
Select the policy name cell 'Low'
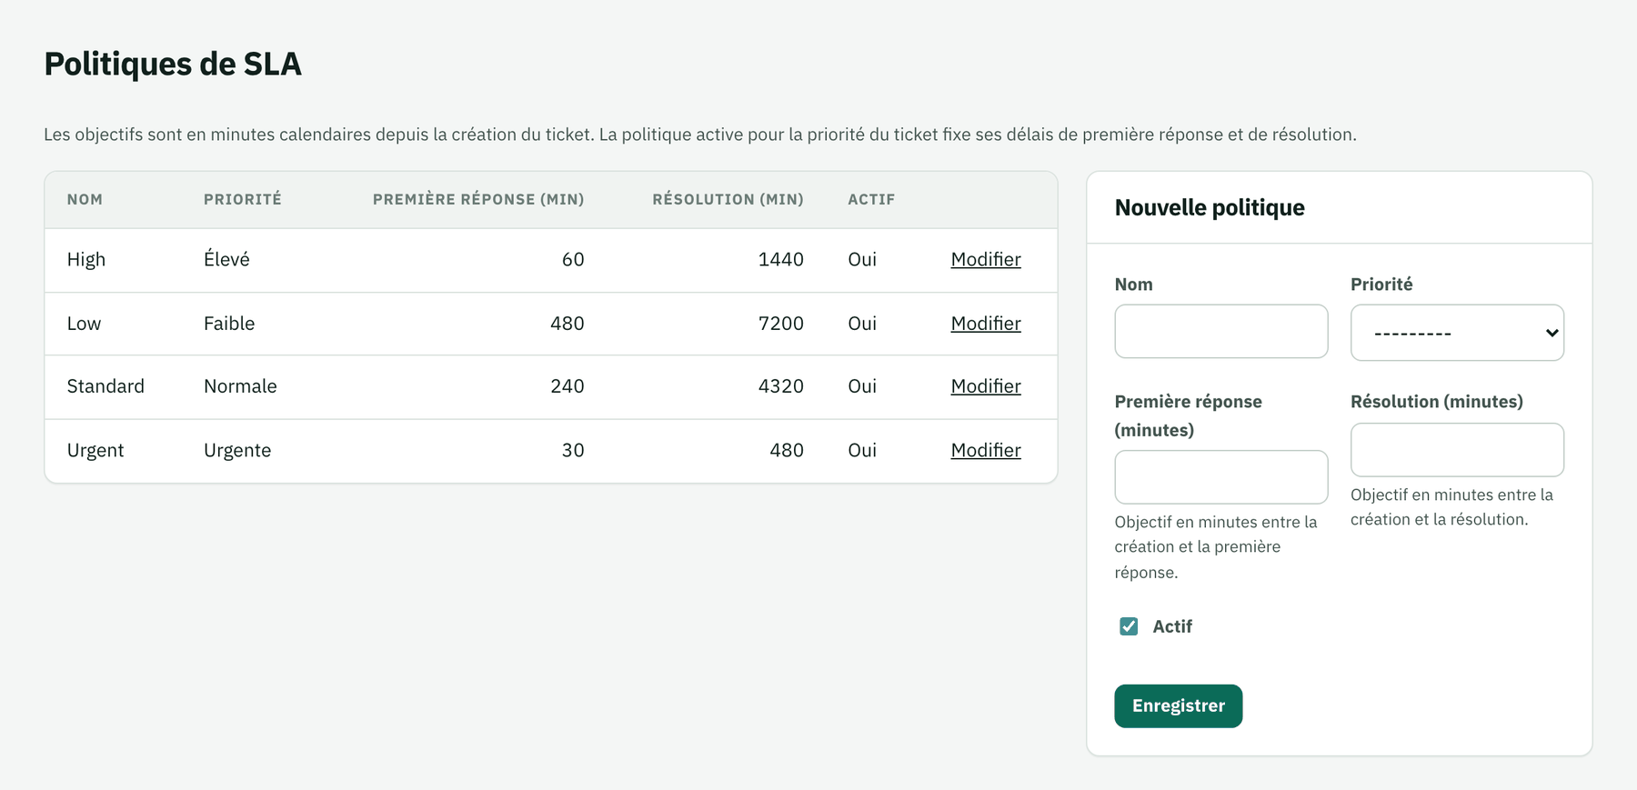pos(84,324)
